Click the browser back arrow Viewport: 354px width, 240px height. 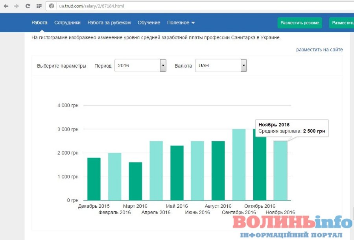pos(6,6)
